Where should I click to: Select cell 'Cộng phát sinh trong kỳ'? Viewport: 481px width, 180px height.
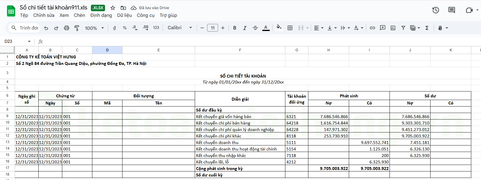point(240,168)
